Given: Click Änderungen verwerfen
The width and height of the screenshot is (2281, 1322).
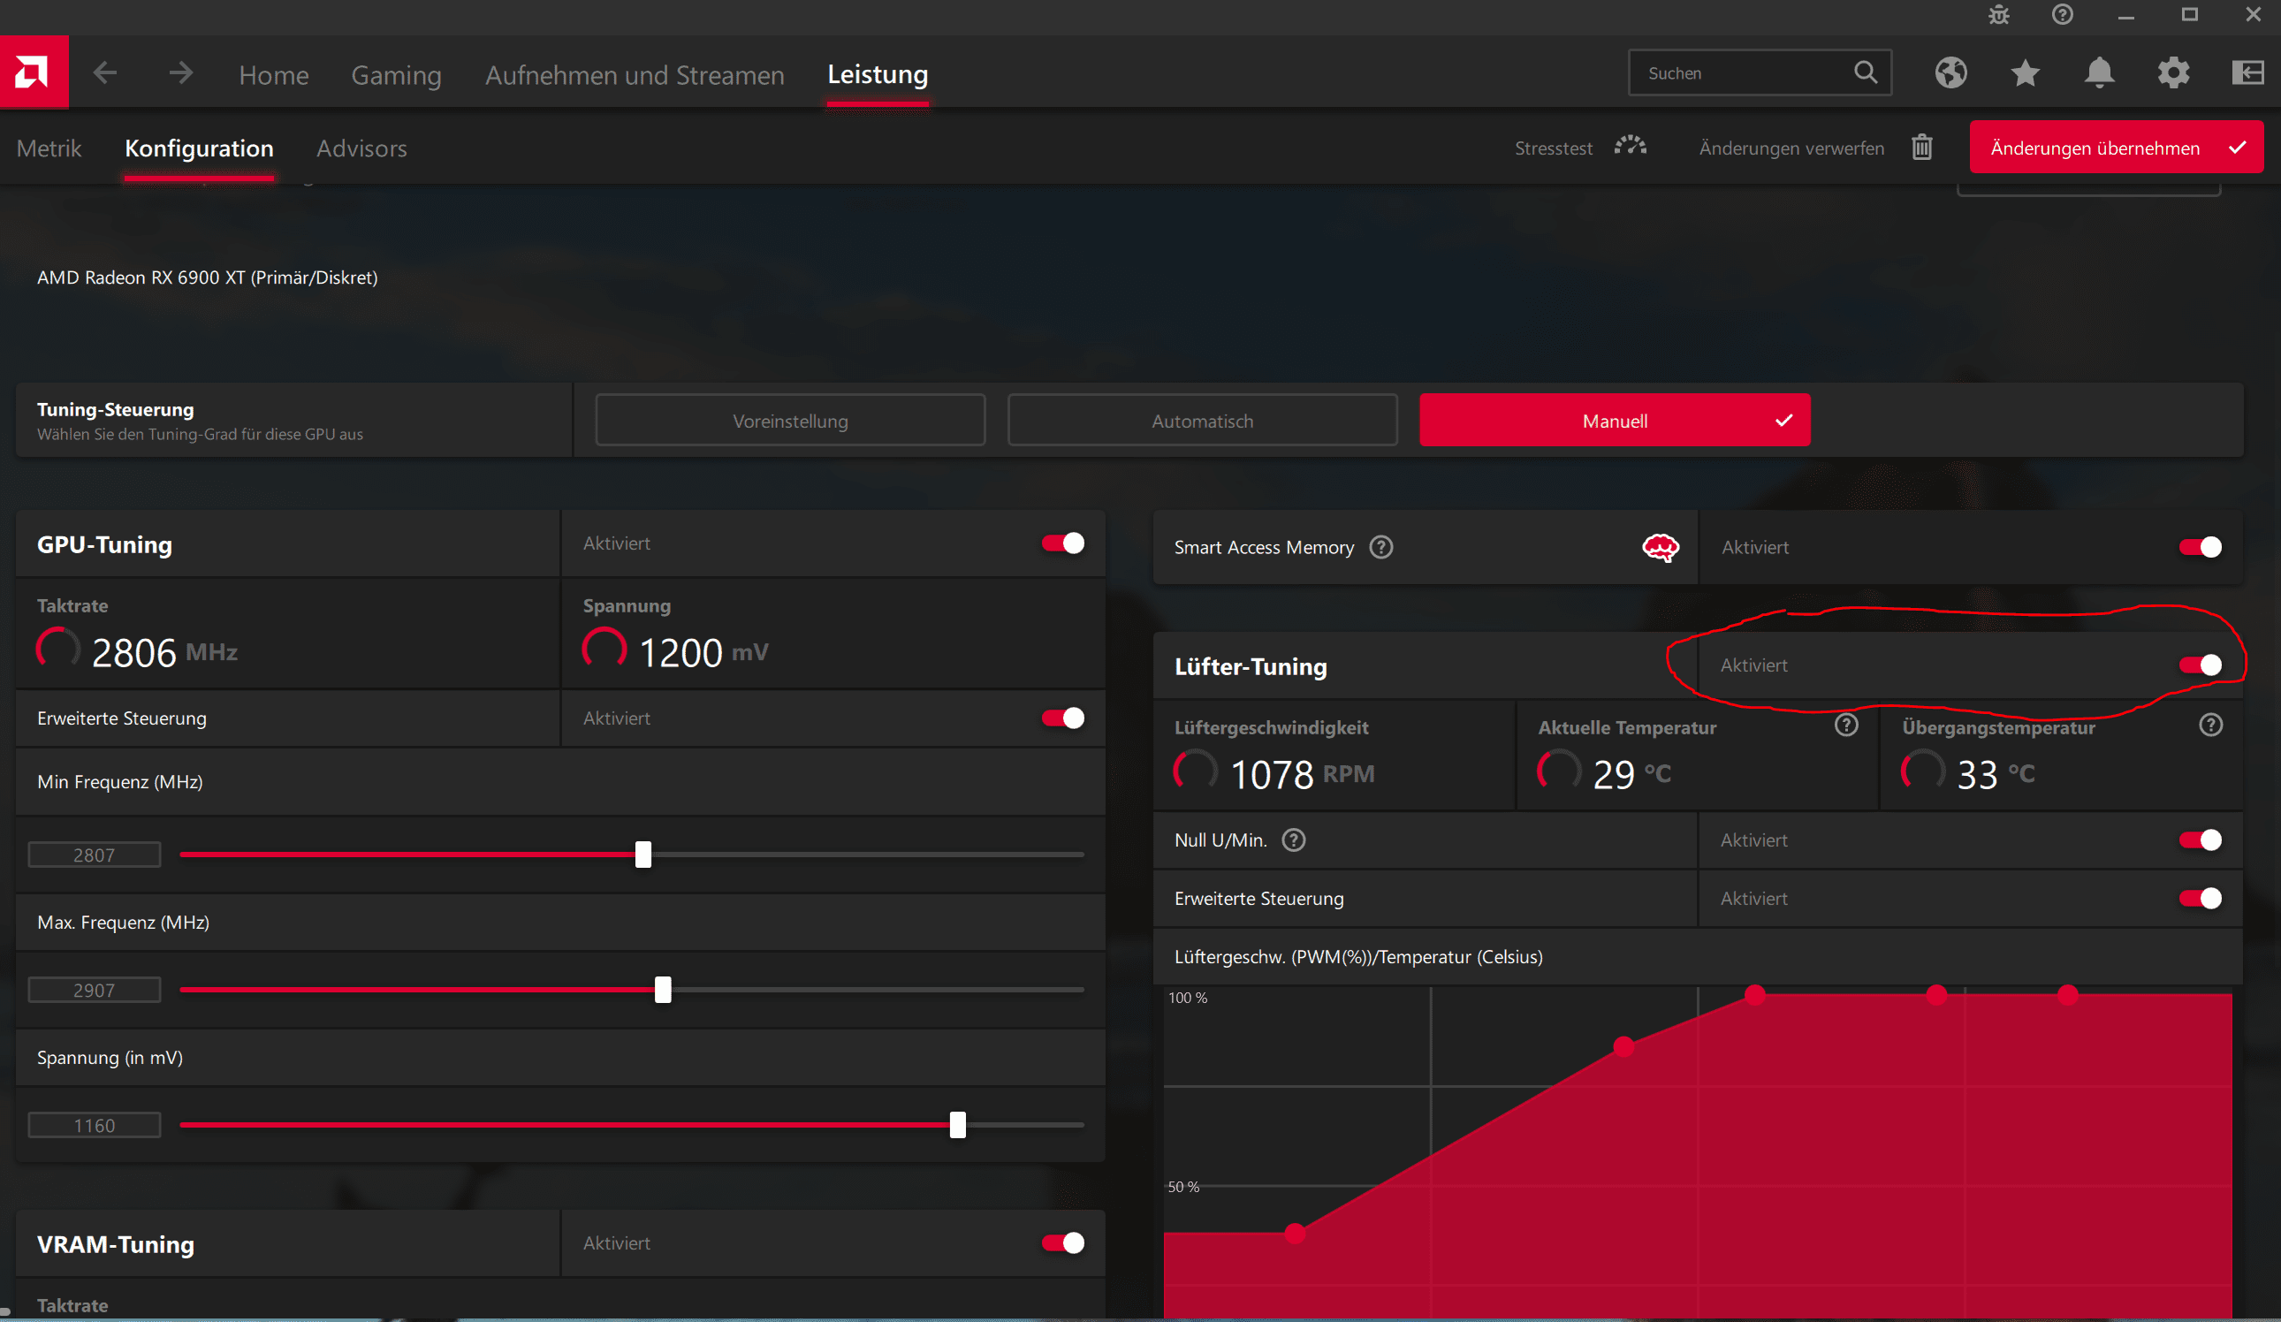Looking at the screenshot, I should coord(1791,148).
